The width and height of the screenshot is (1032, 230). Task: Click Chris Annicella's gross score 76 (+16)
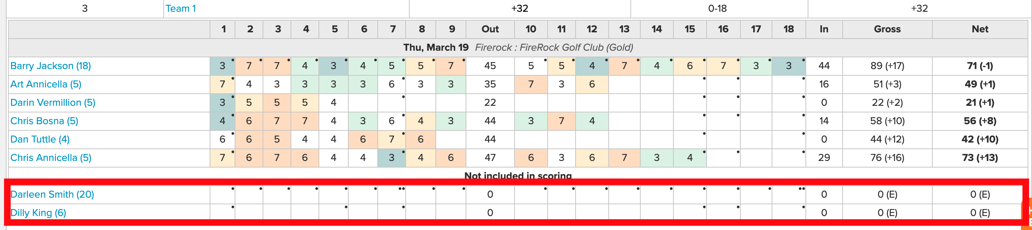pyautogui.click(x=887, y=158)
